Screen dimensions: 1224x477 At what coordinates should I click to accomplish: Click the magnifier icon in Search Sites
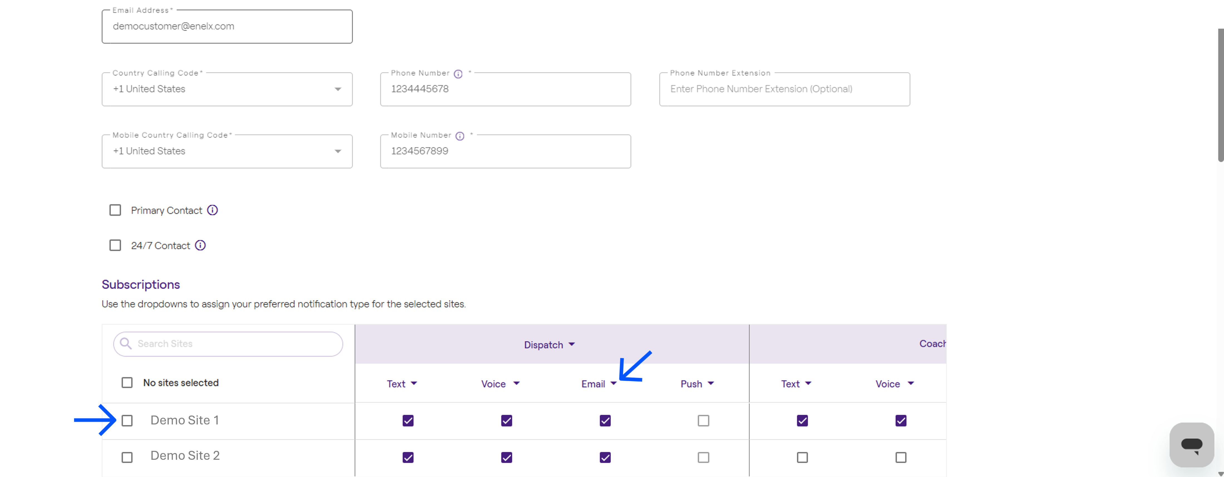pos(125,343)
